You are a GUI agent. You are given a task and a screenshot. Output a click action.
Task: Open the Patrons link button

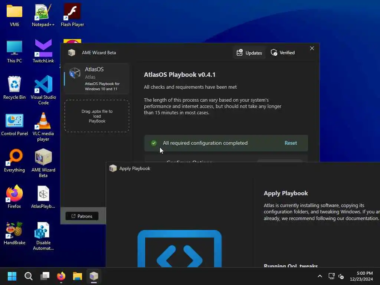click(82, 216)
